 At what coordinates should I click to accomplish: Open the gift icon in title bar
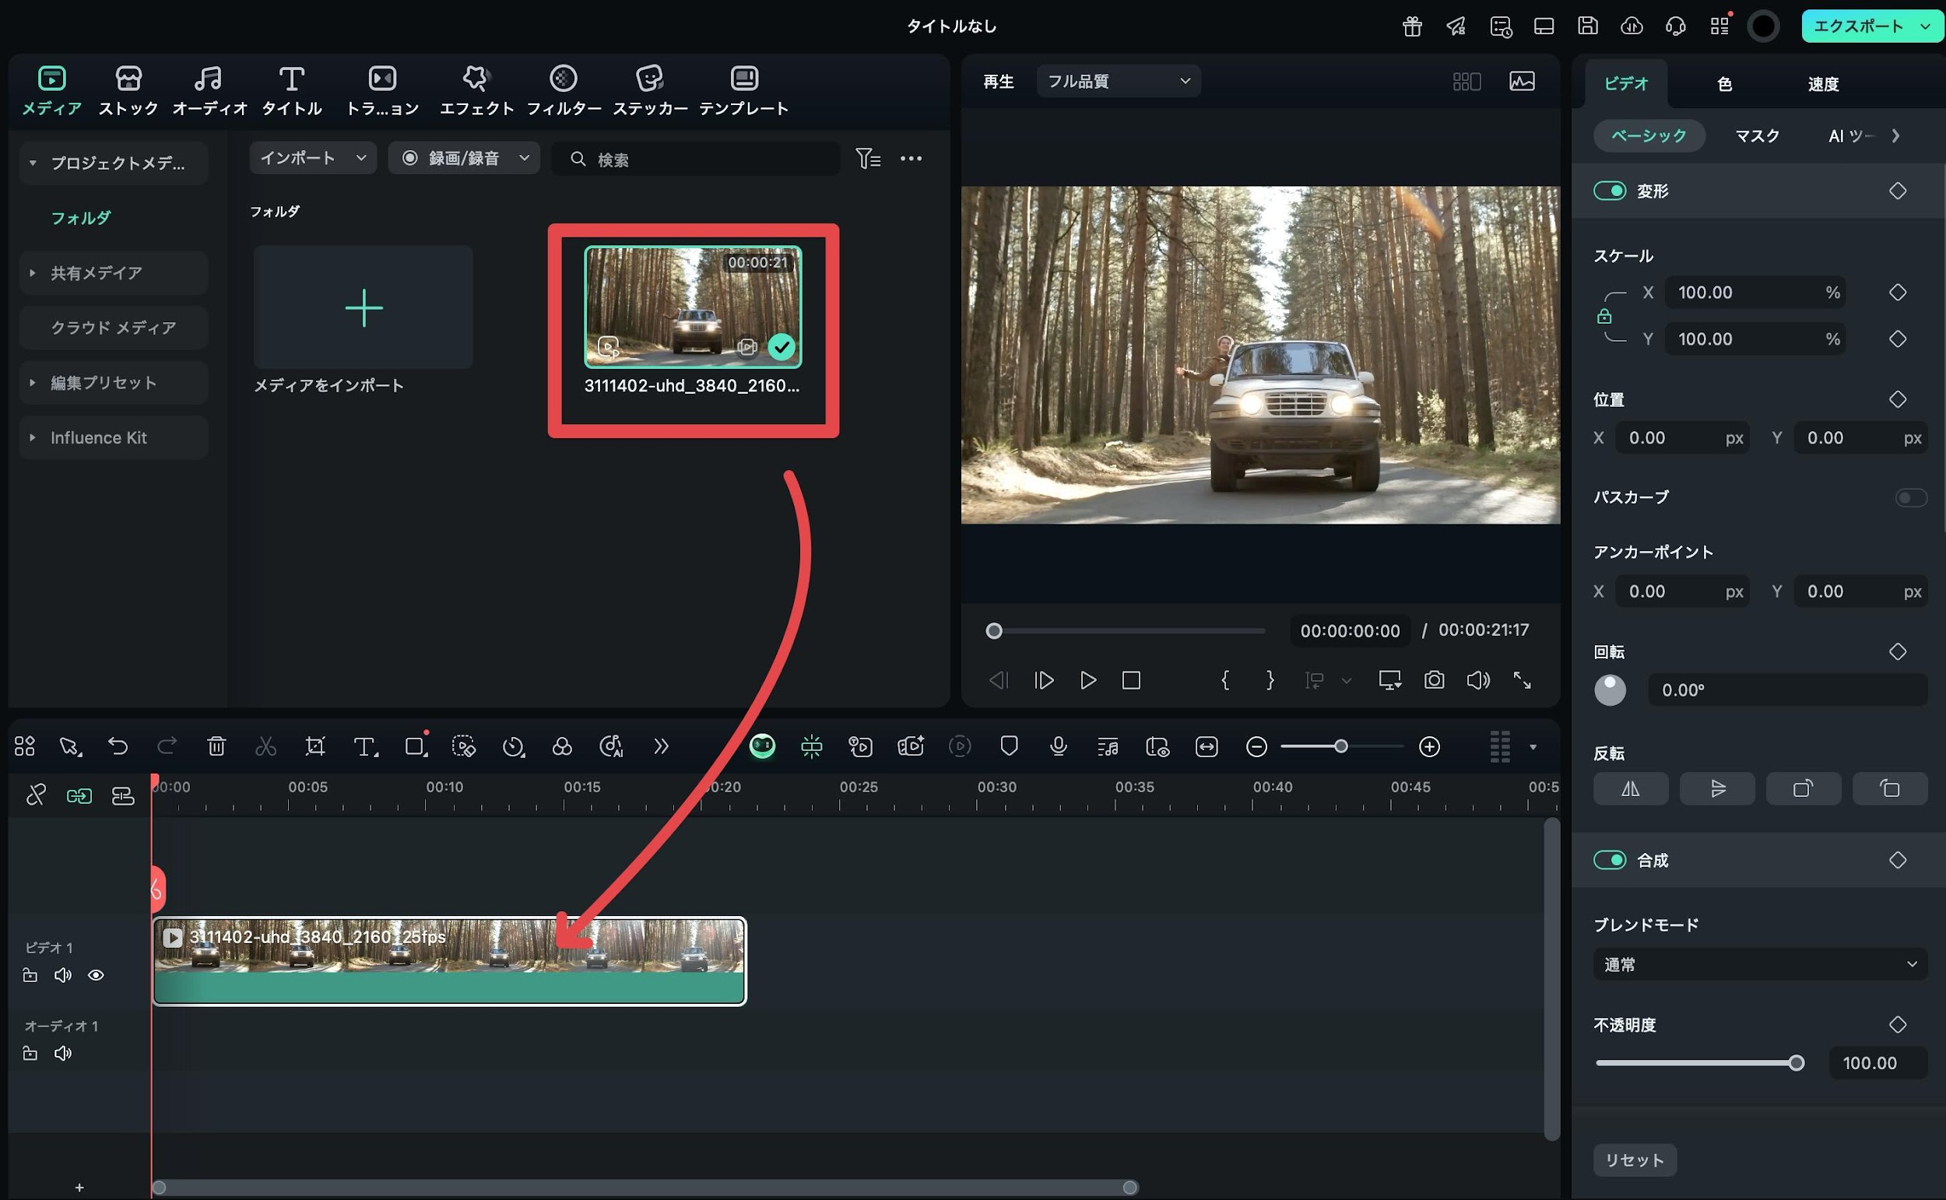pyautogui.click(x=1412, y=26)
